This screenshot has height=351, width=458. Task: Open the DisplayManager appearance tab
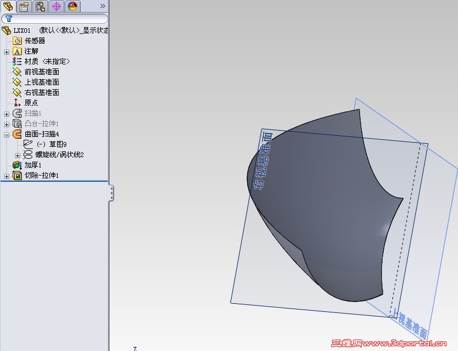(x=73, y=6)
